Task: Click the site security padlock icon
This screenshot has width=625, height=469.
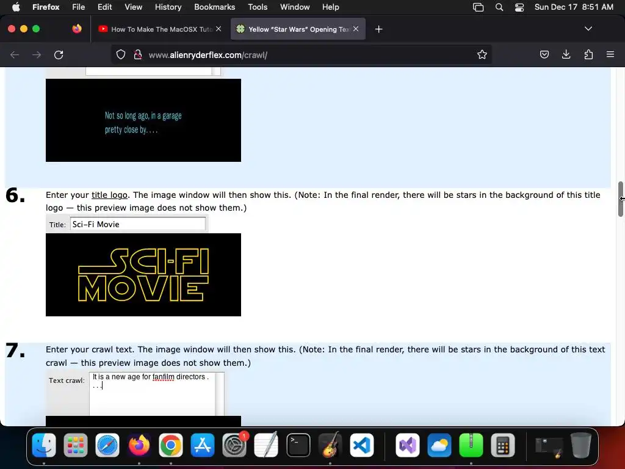Action: click(137, 54)
